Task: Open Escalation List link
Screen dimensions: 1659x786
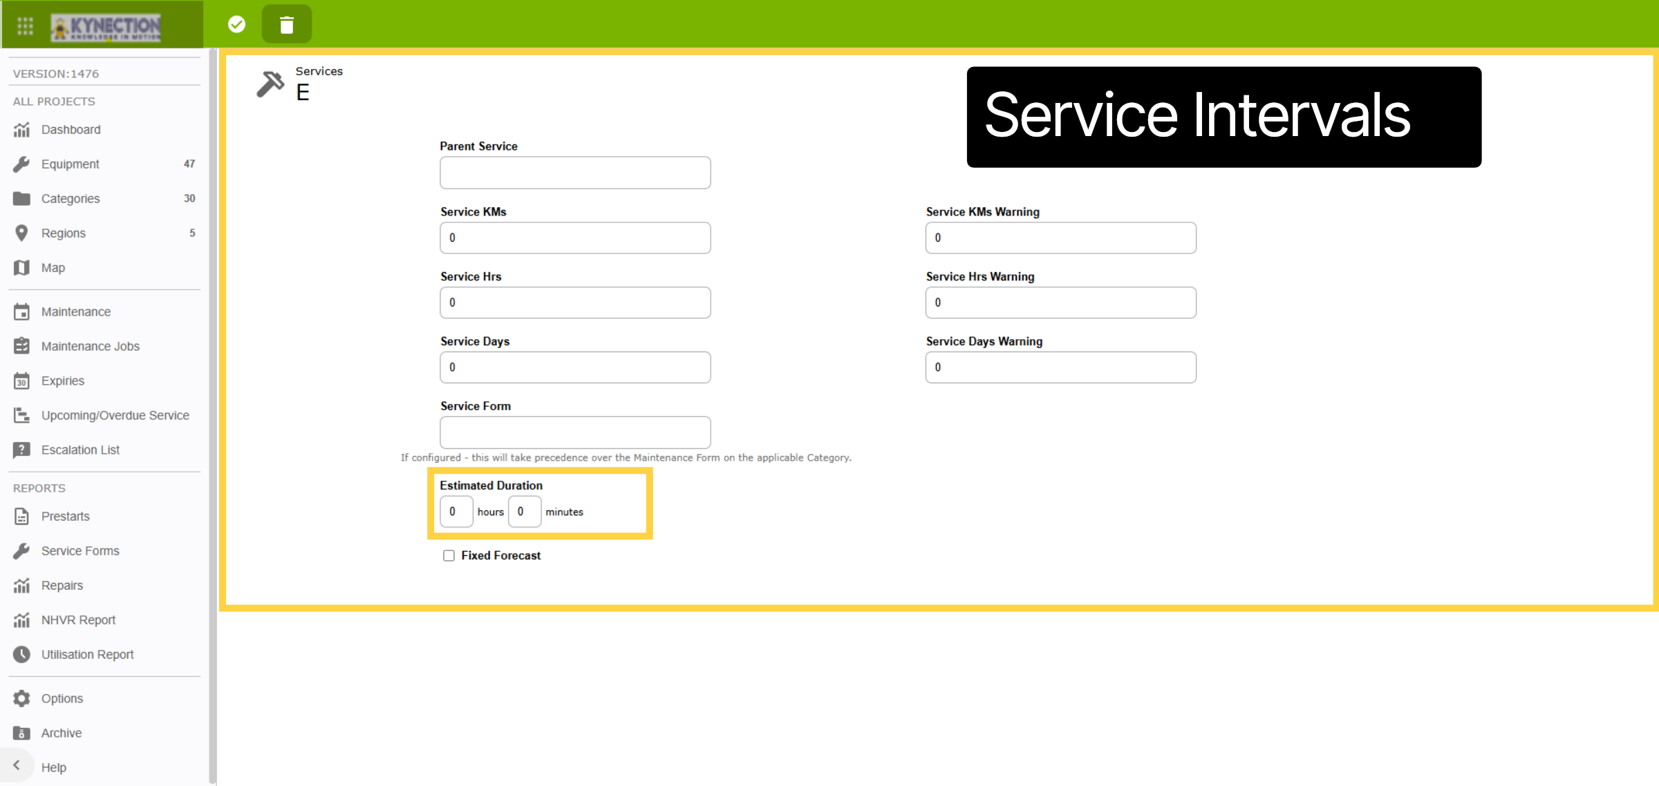Action: [x=80, y=450]
